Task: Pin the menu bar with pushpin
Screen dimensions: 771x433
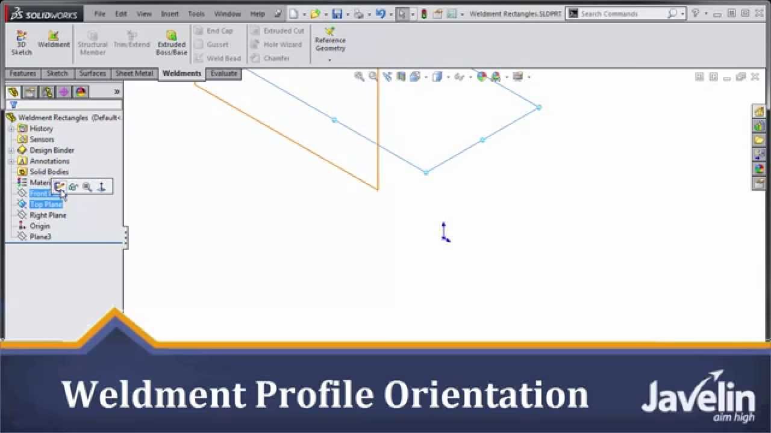Action: coord(277,13)
